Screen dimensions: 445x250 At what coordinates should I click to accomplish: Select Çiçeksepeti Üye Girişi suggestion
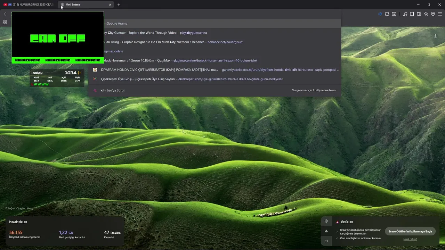click(215, 79)
